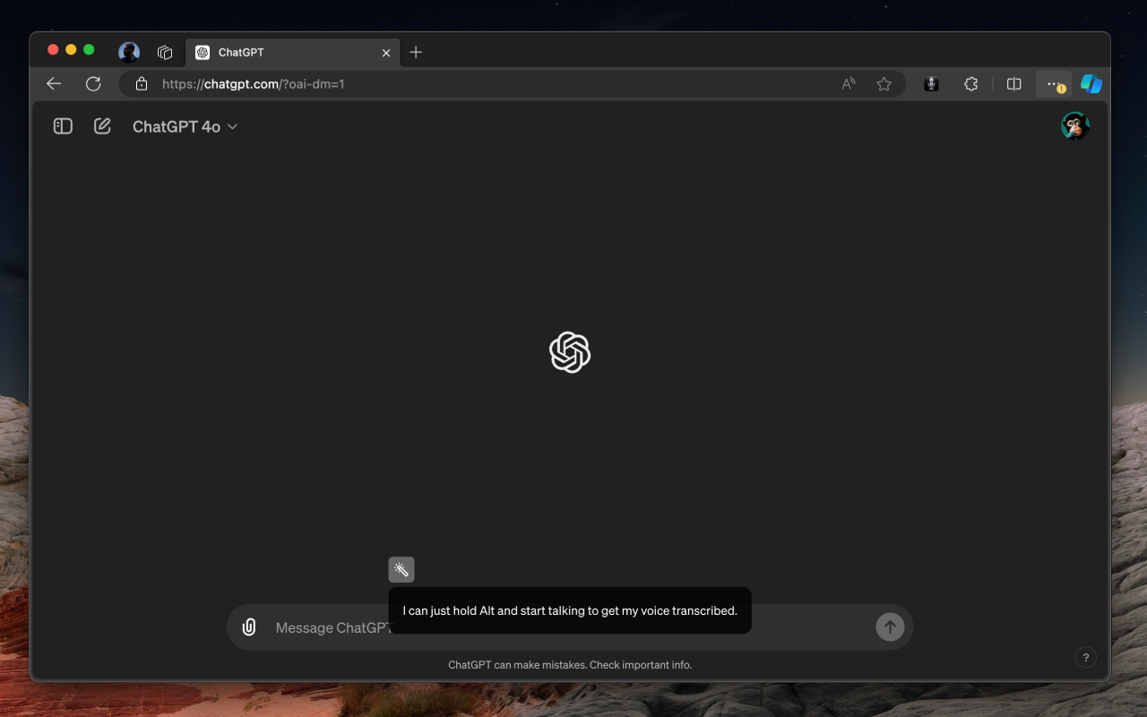1147x717 pixels.
Task: Close the browser window with red button
Action: tap(53, 50)
